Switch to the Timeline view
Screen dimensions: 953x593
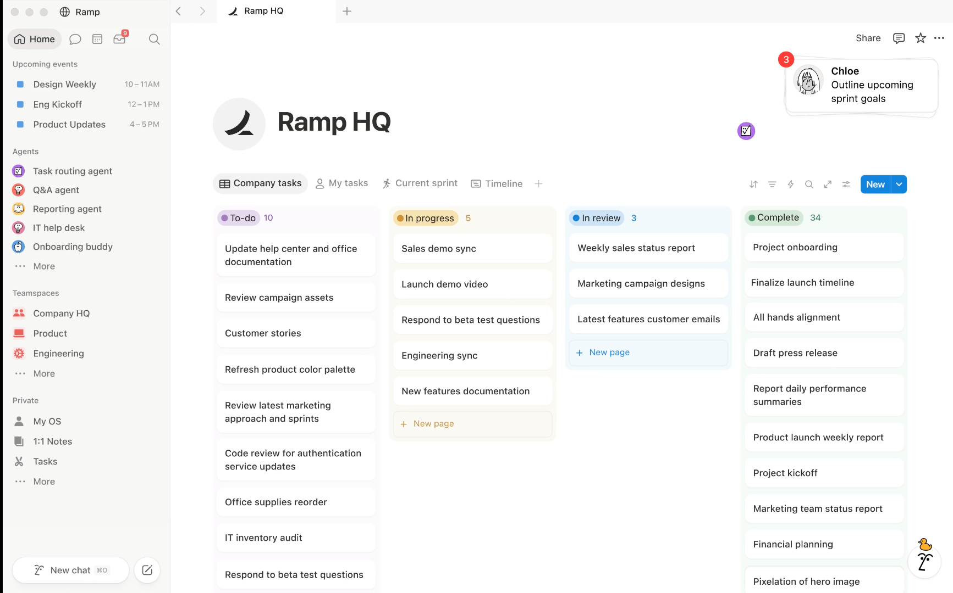tap(497, 183)
